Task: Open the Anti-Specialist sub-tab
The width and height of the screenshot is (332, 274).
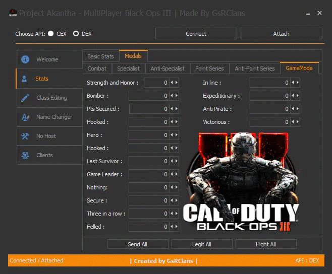Action: coord(168,68)
